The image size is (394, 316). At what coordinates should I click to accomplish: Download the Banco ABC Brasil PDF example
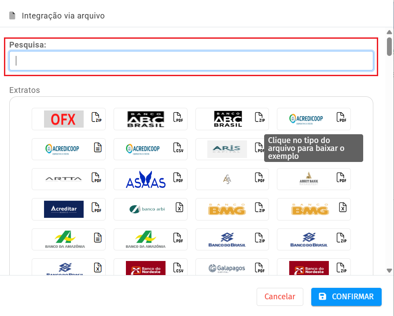(x=178, y=119)
